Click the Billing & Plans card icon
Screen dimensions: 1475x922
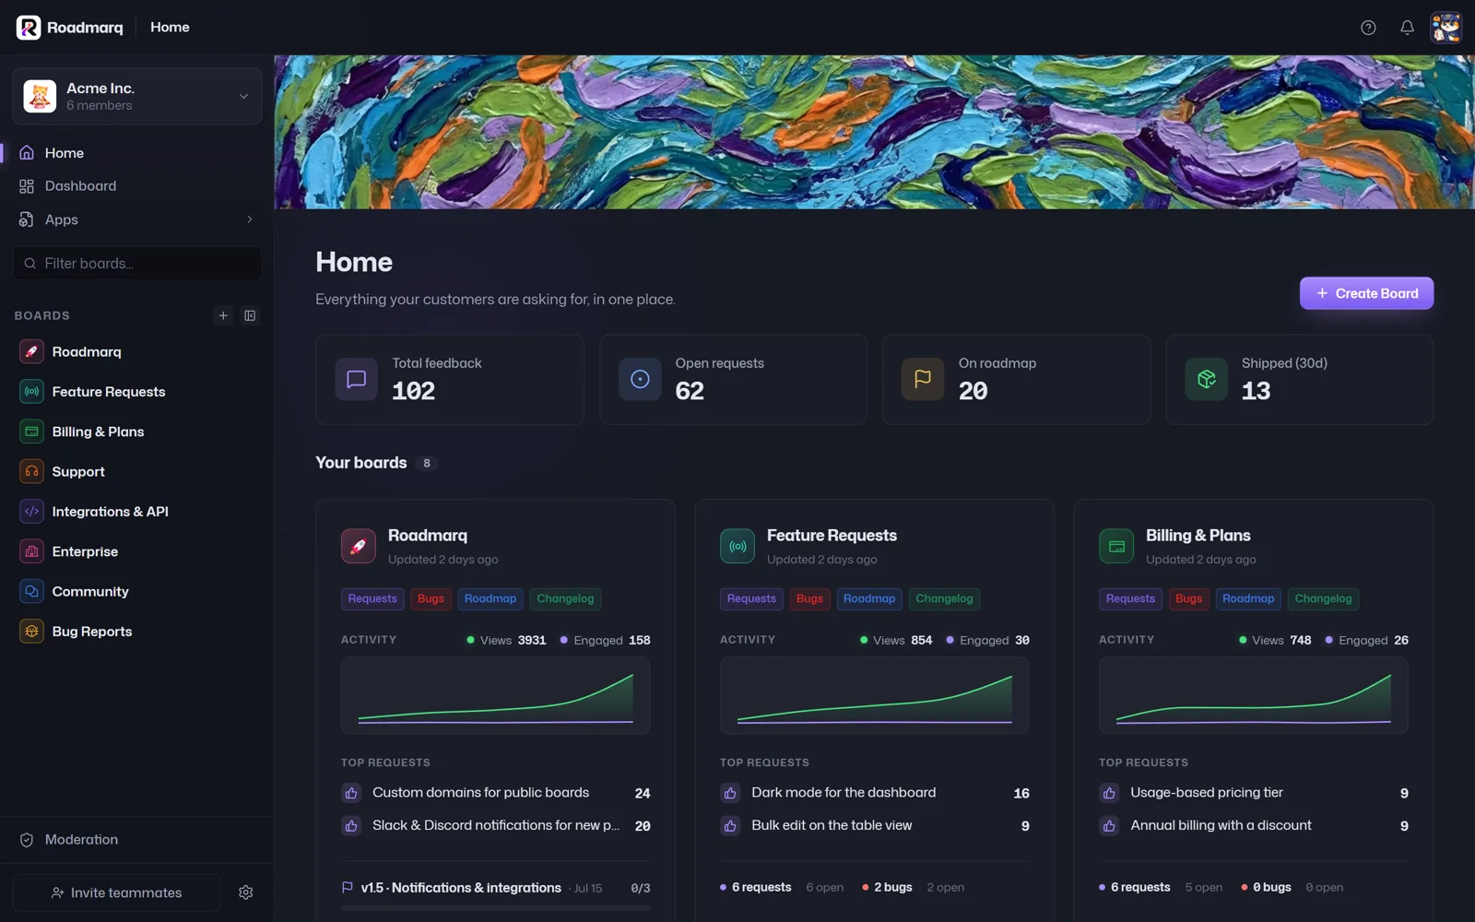click(1116, 546)
